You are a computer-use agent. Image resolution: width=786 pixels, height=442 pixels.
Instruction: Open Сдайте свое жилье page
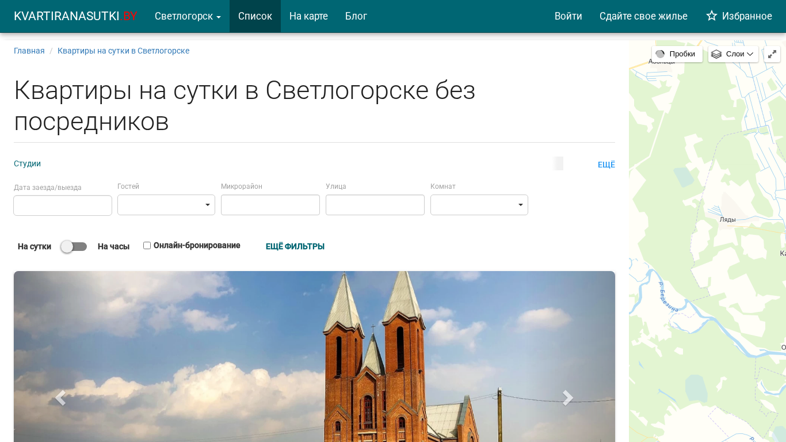(x=643, y=16)
